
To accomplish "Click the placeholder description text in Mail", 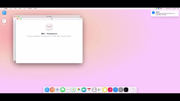I will pyautogui.click(x=49, y=36).
